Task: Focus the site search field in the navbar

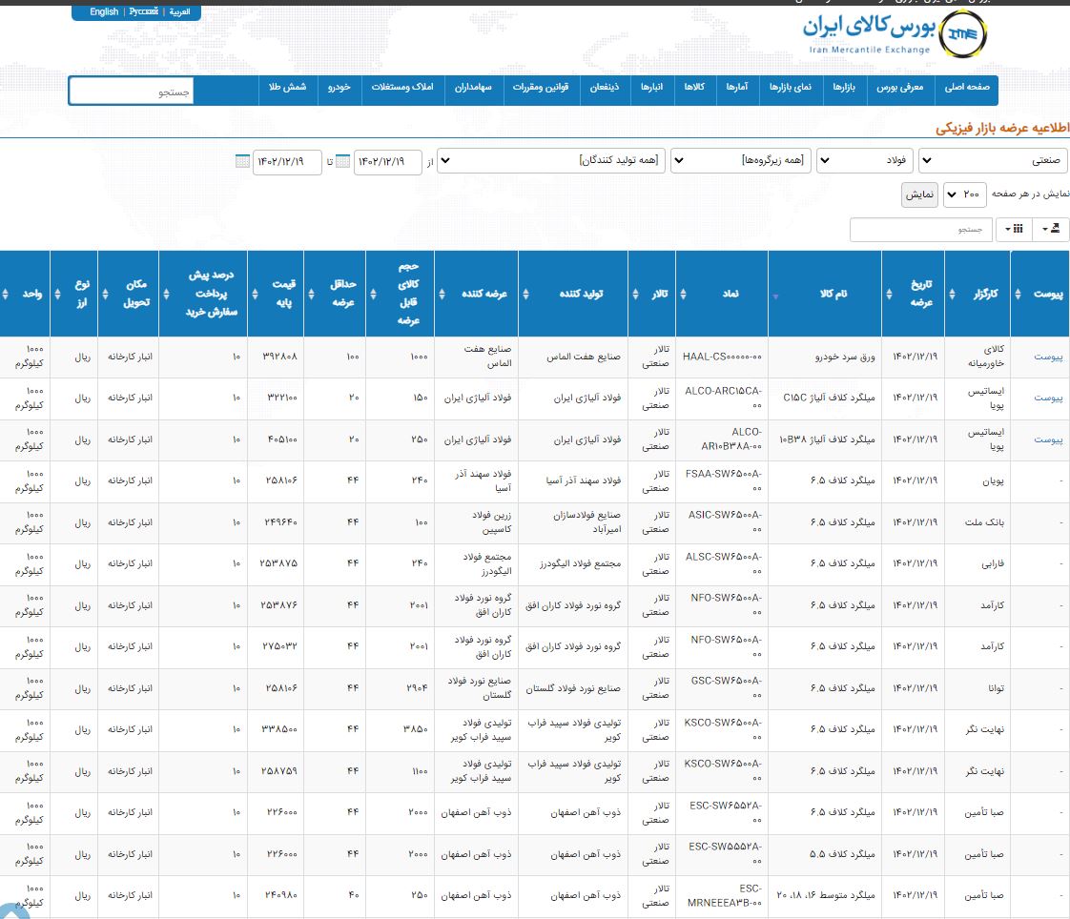Action: tap(131, 92)
